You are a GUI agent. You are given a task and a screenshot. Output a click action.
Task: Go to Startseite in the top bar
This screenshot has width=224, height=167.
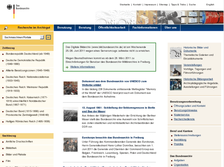(x=125, y=5)
